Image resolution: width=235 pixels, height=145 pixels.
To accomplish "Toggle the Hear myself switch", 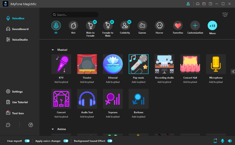I will tap(27, 141).
